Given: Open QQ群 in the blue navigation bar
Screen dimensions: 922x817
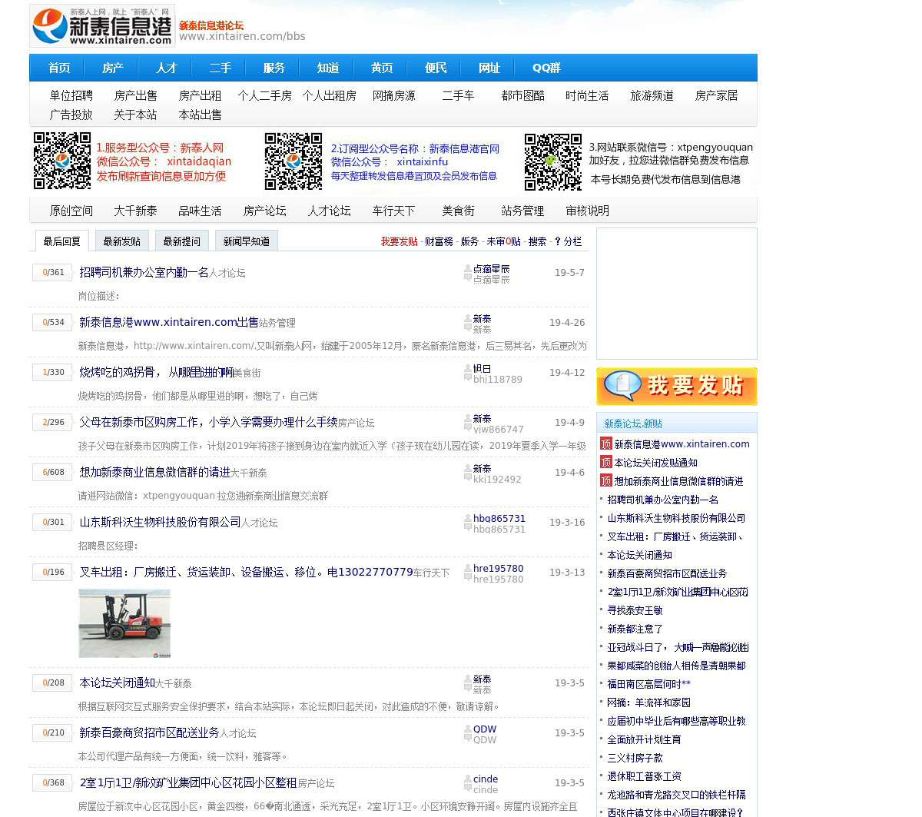Looking at the screenshot, I should coord(546,68).
